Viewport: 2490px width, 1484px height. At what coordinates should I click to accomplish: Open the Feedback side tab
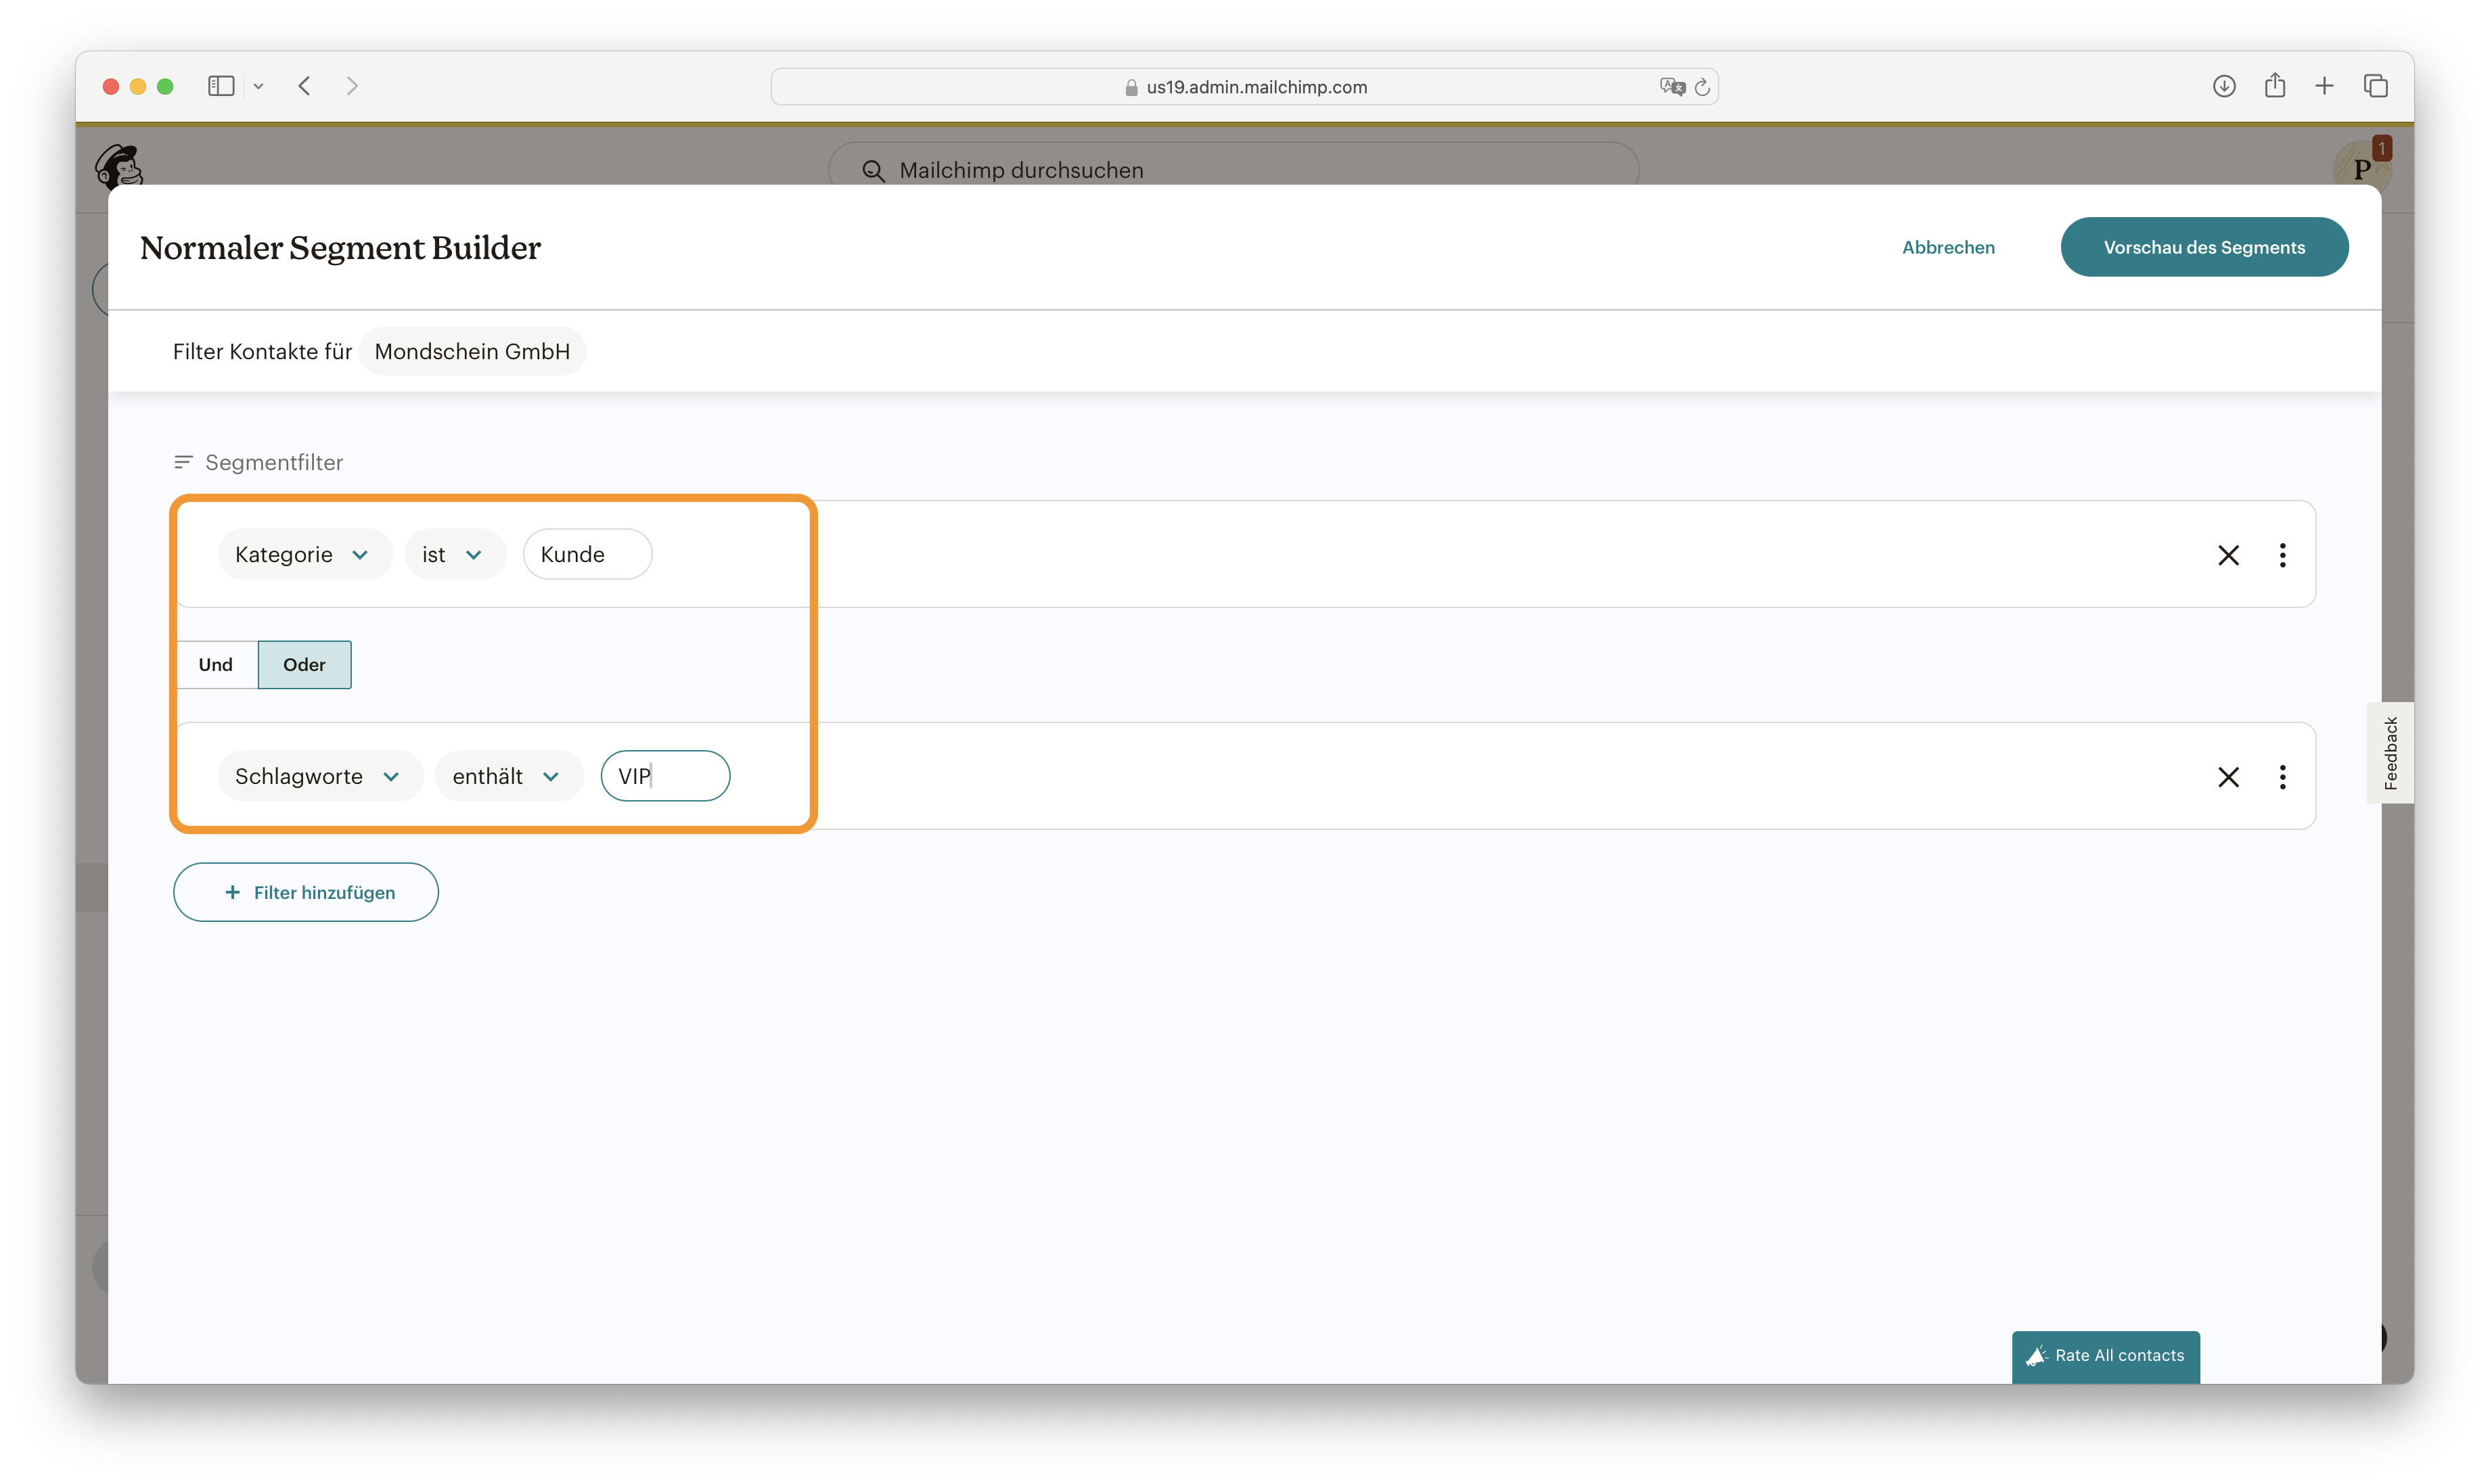pyautogui.click(x=2390, y=753)
